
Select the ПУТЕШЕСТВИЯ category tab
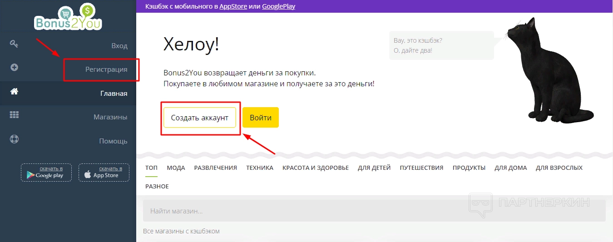(x=421, y=168)
